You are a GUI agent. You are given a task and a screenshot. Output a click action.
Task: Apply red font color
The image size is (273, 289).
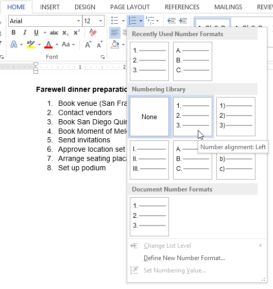48,44
